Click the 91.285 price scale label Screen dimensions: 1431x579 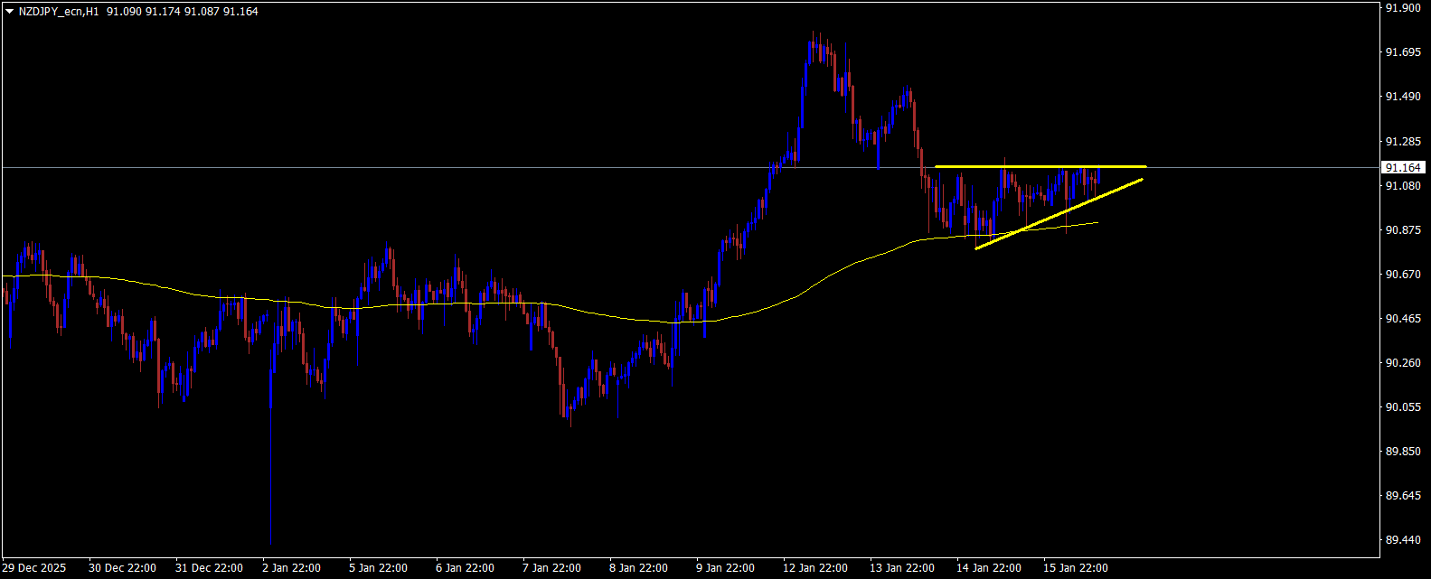click(1404, 142)
